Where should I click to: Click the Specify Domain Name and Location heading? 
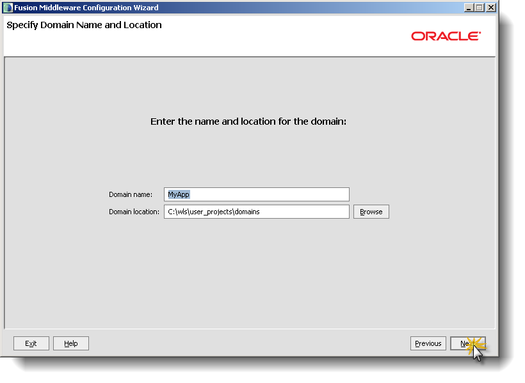click(x=84, y=25)
